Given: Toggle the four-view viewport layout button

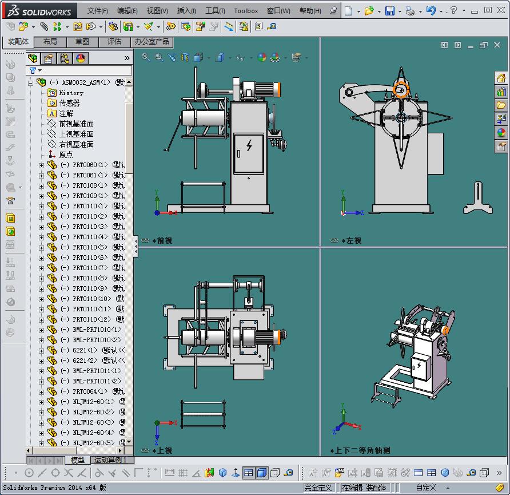Looking at the screenshot, I should [248, 473].
